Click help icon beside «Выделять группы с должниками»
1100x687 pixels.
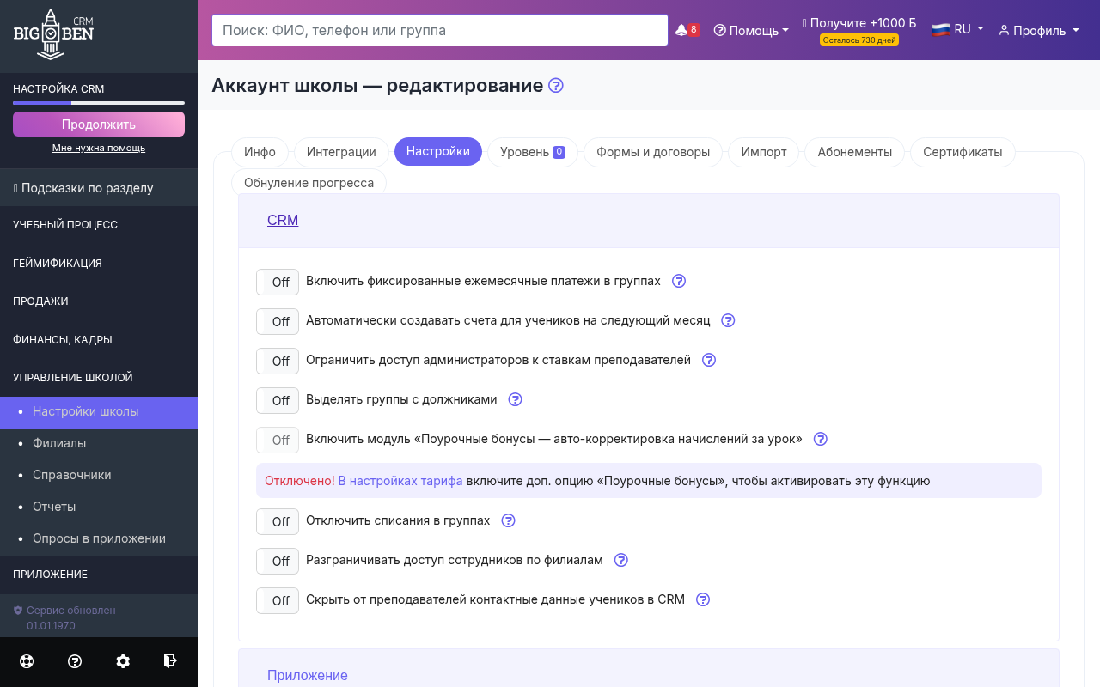click(x=515, y=399)
